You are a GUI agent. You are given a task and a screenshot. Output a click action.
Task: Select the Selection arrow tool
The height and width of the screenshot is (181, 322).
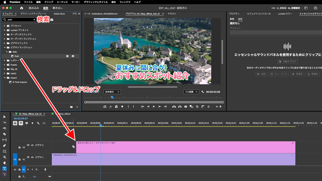point(5,117)
